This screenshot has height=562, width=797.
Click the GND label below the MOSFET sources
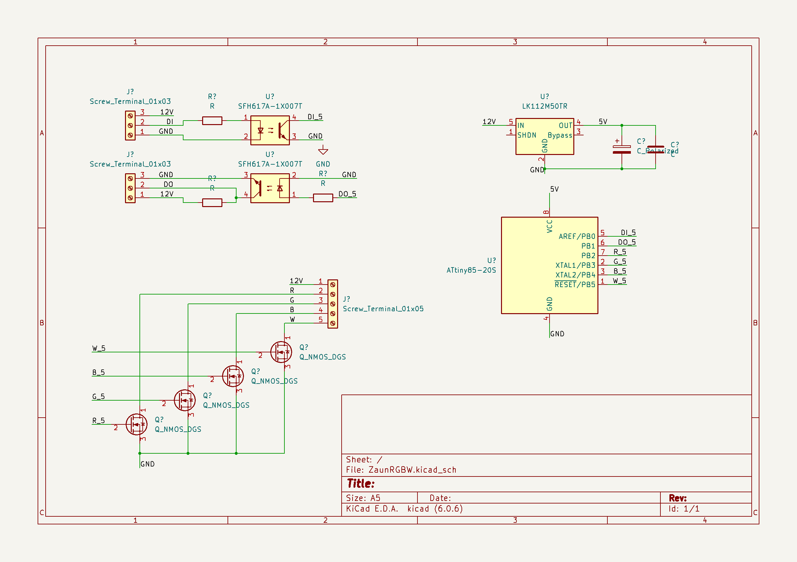coord(148,464)
